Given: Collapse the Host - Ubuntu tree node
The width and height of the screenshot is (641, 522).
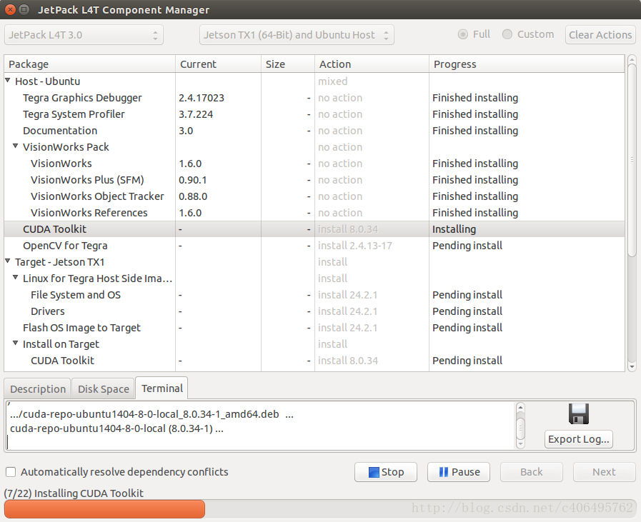Looking at the screenshot, I should coord(8,81).
